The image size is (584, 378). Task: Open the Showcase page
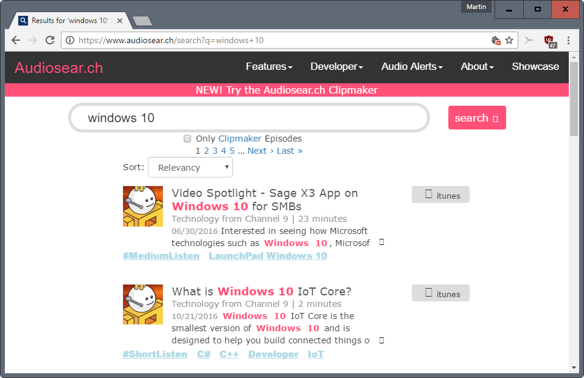point(535,67)
